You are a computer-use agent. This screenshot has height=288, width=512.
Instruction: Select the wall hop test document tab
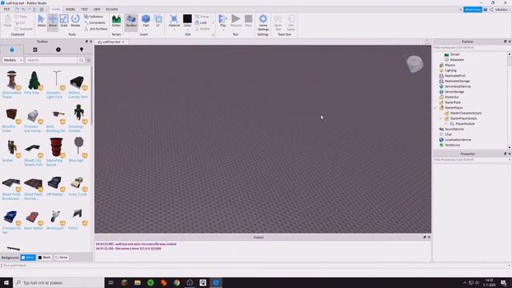pos(111,42)
